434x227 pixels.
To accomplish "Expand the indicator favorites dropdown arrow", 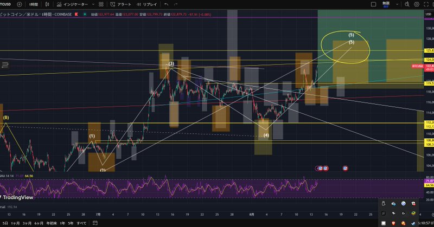I will point(93,4).
